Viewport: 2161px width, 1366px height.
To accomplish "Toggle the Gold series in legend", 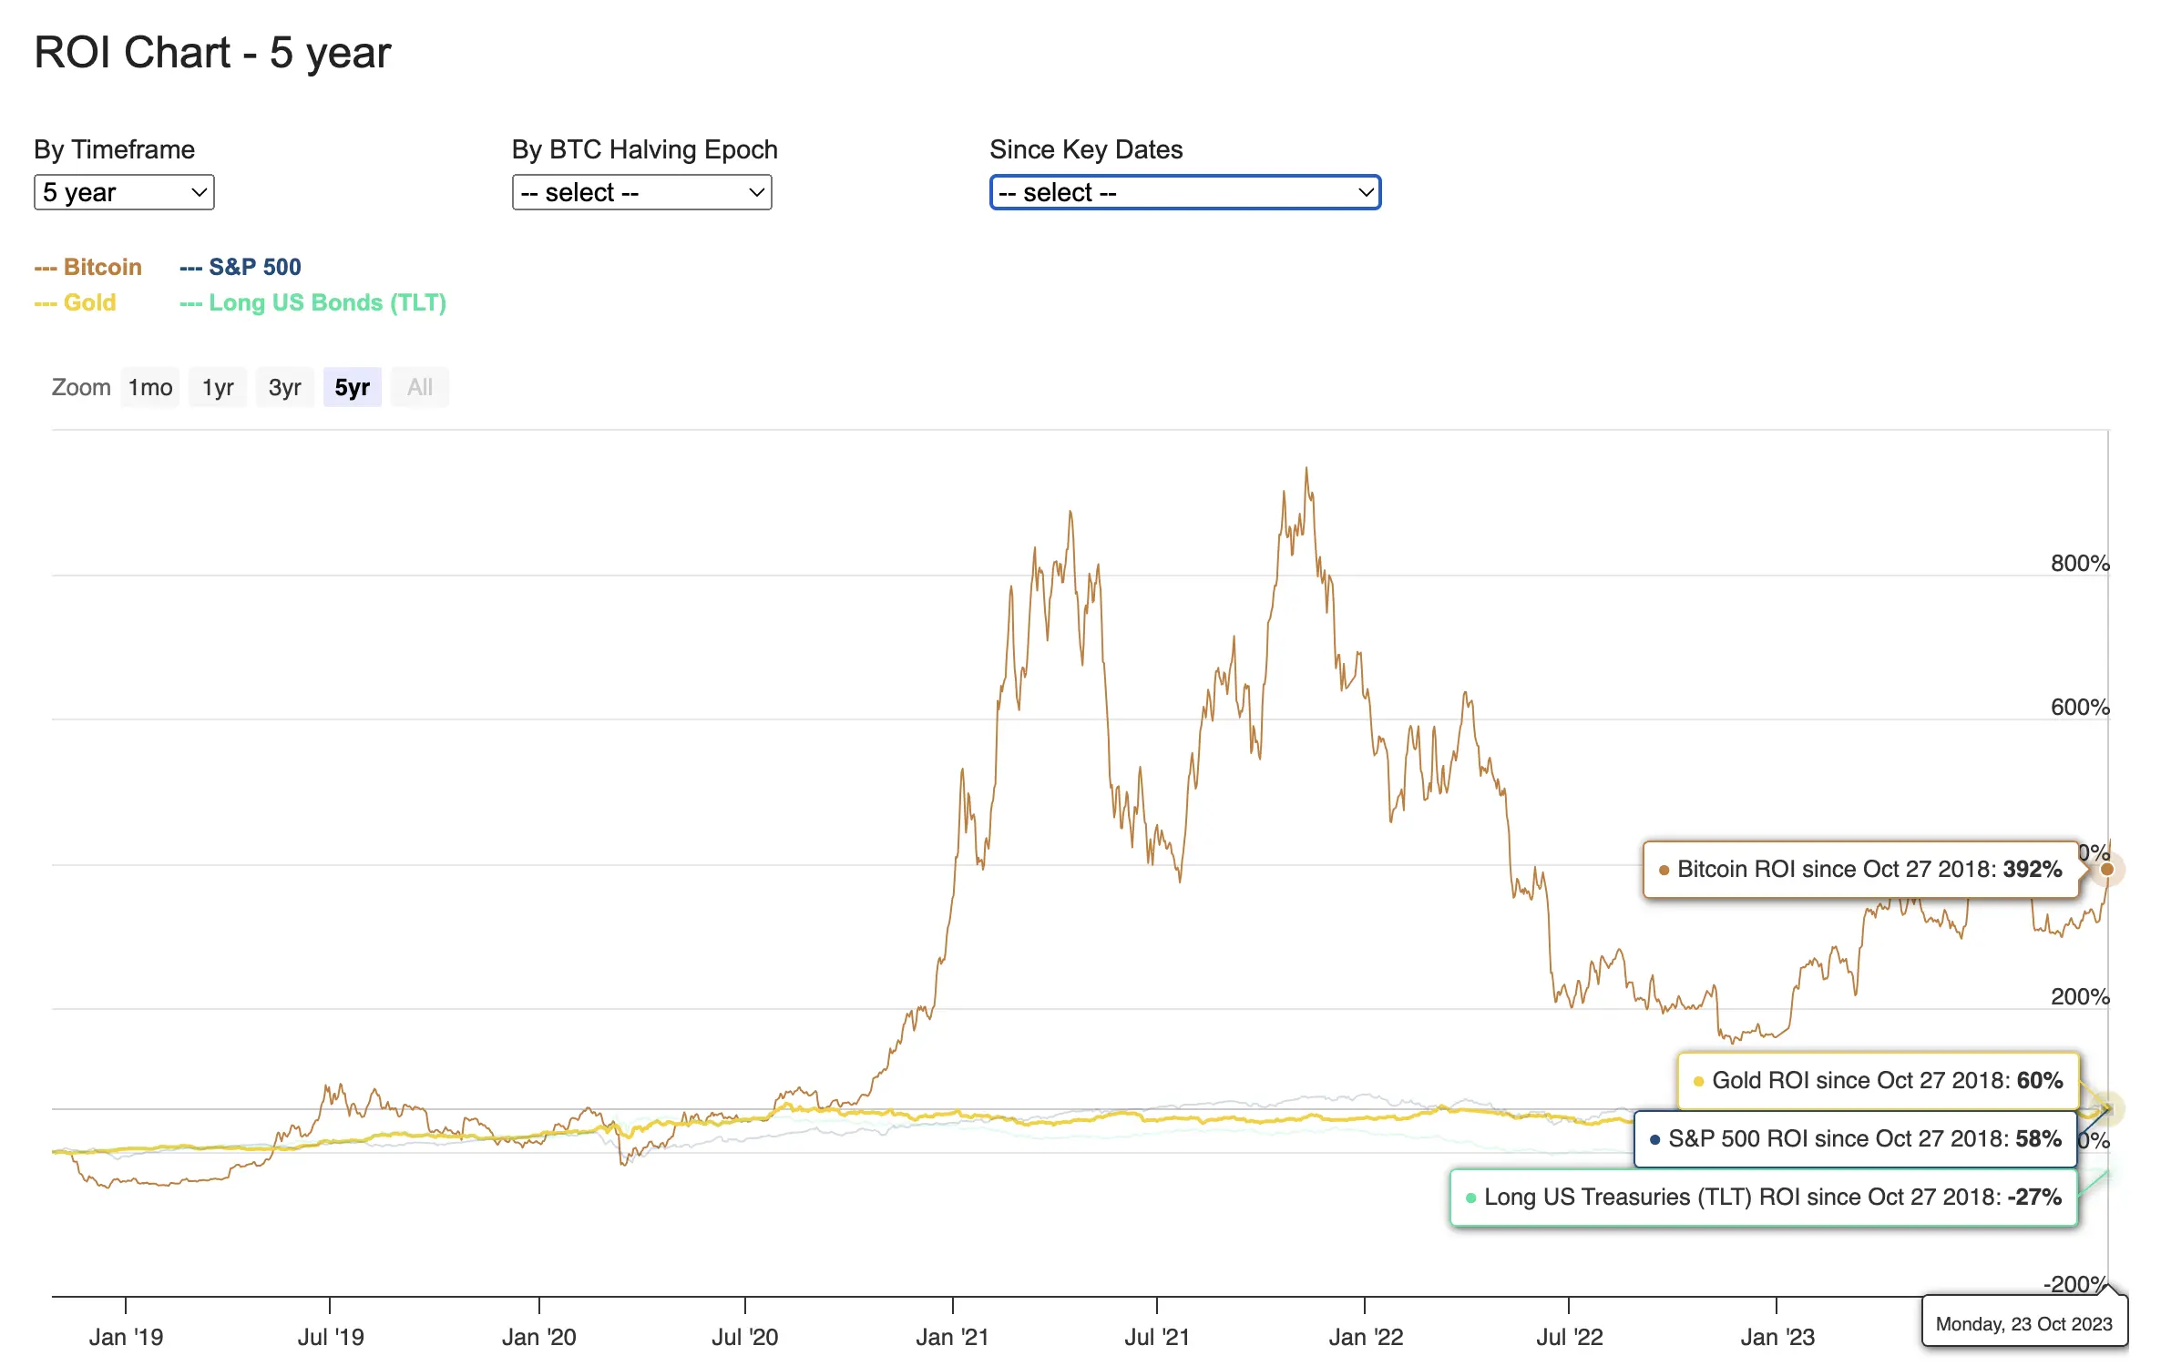I will click(x=76, y=302).
